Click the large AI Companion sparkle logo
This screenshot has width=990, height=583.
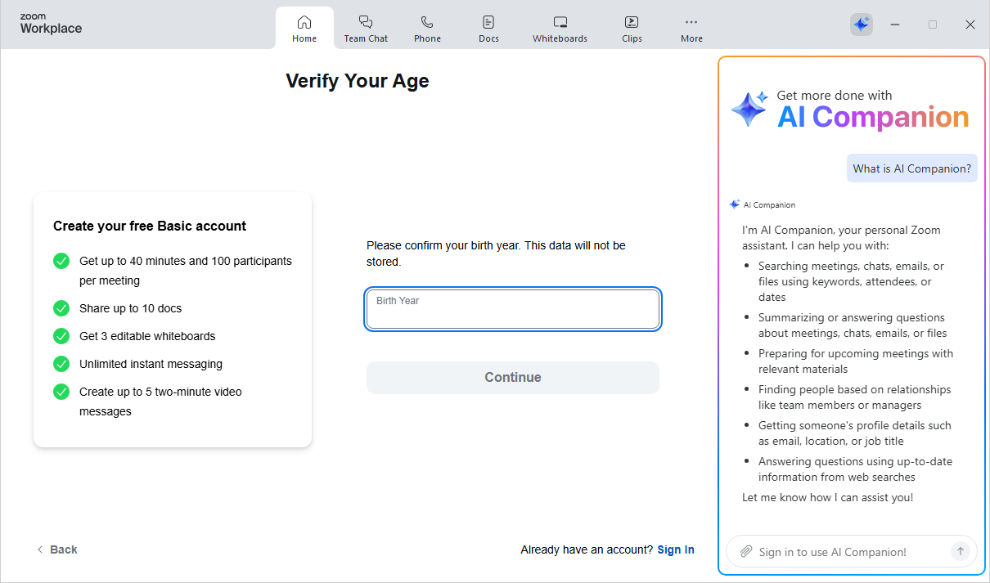(749, 109)
